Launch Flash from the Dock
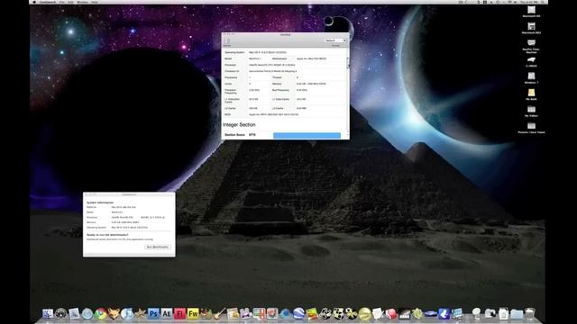The height and width of the screenshot is (324, 577). pyautogui.click(x=179, y=313)
